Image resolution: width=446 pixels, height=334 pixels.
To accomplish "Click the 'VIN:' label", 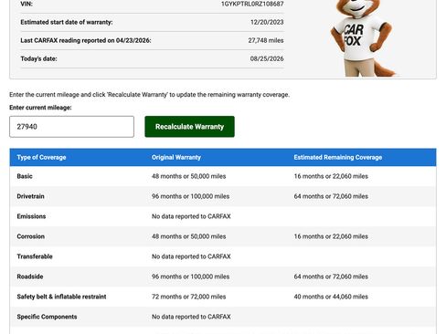I will tap(27, 4).
